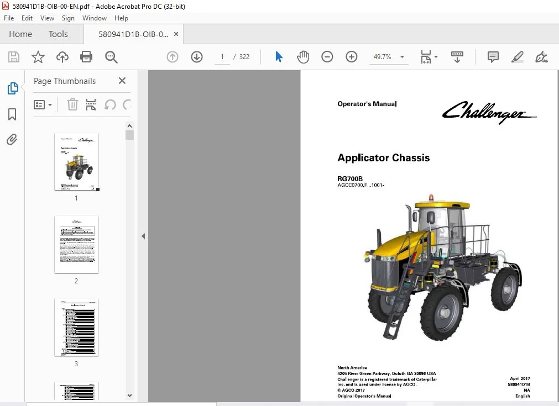Image resolution: width=559 pixels, height=406 pixels.
Task: Open the File menu
Action: pyautogui.click(x=9, y=18)
